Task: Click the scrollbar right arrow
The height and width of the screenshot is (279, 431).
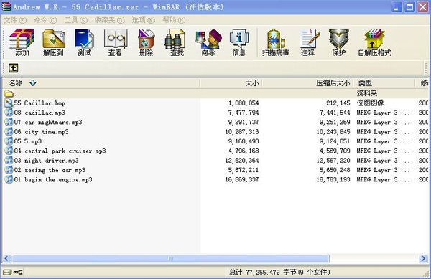Action: 423,258
